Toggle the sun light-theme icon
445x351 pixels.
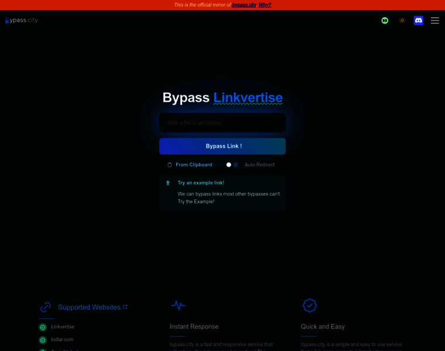coord(402,20)
